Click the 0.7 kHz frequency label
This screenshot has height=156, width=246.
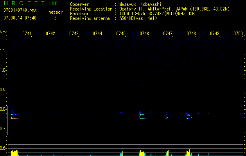click(3, 129)
